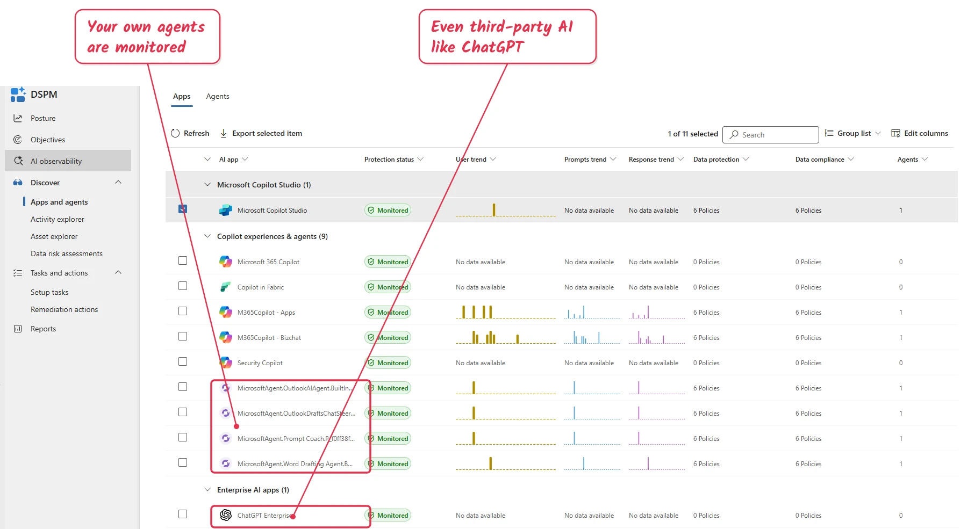Collapse the Discover sidebar section chevron
968x529 pixels.
118,182
